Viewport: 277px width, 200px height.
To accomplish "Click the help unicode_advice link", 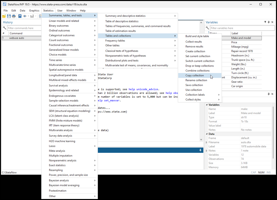I will tap(143, 89).
